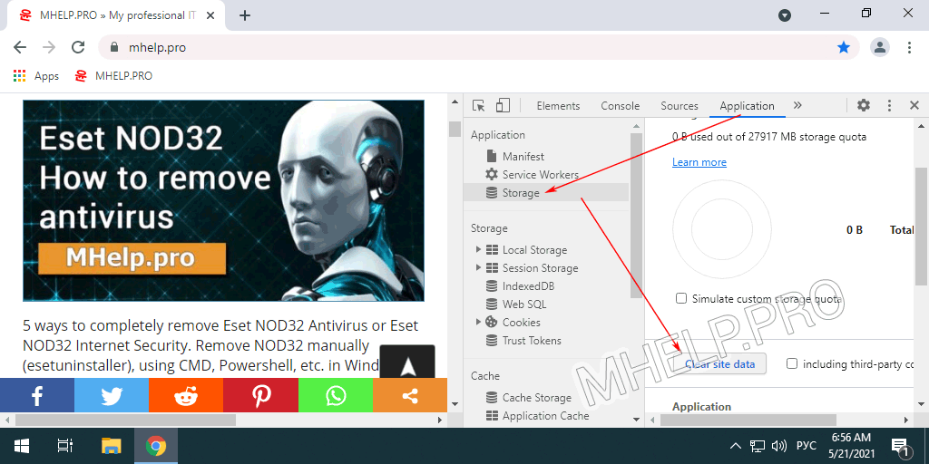Share page on Facebook
Screen dimensions: 929x464
37,395
